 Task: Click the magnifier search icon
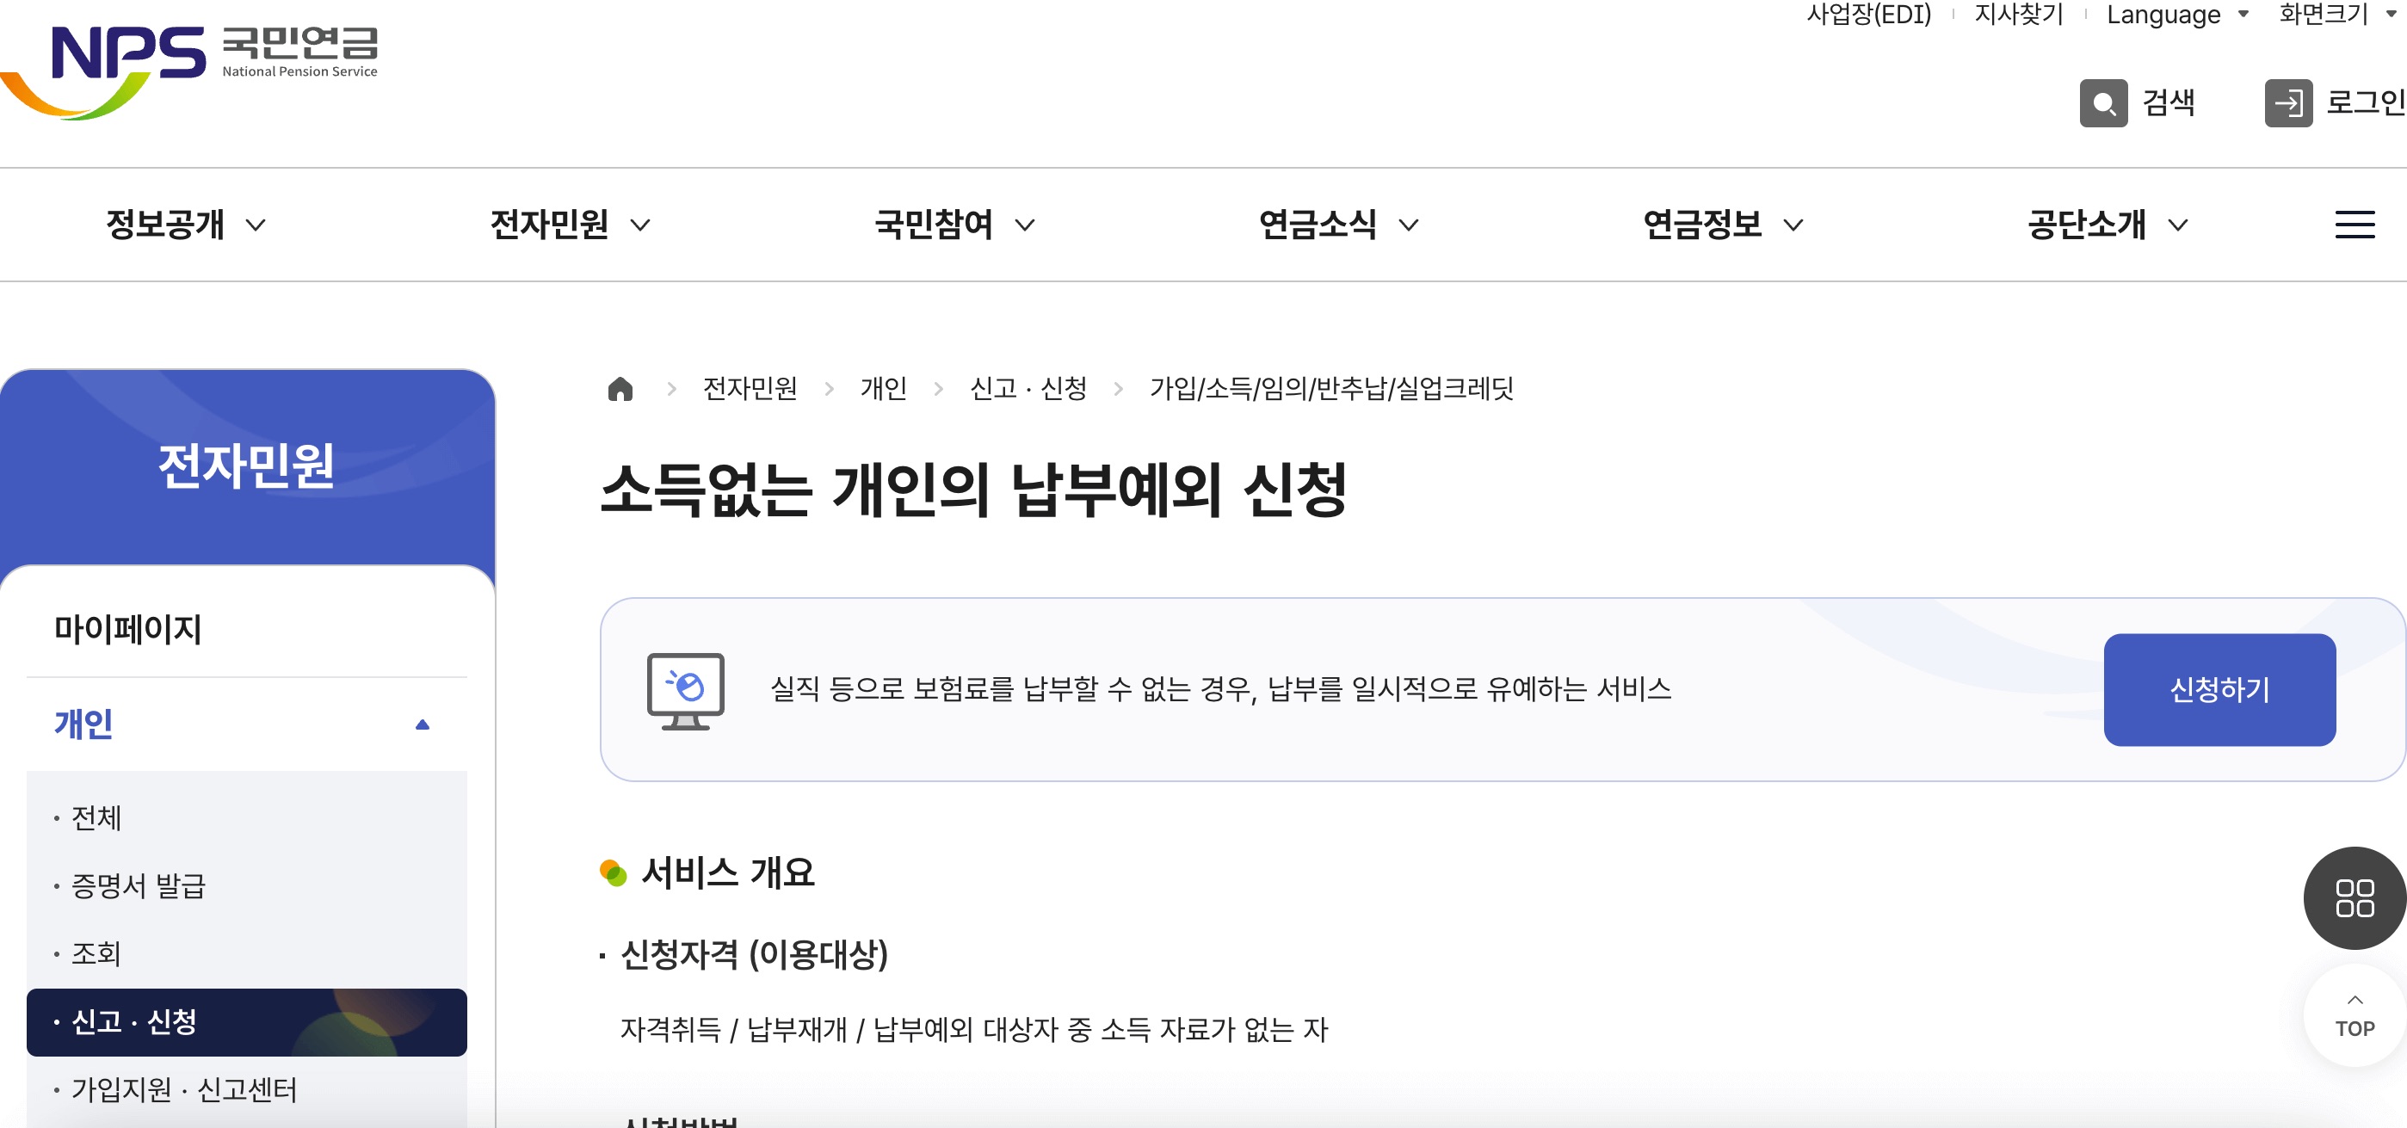2102,102
